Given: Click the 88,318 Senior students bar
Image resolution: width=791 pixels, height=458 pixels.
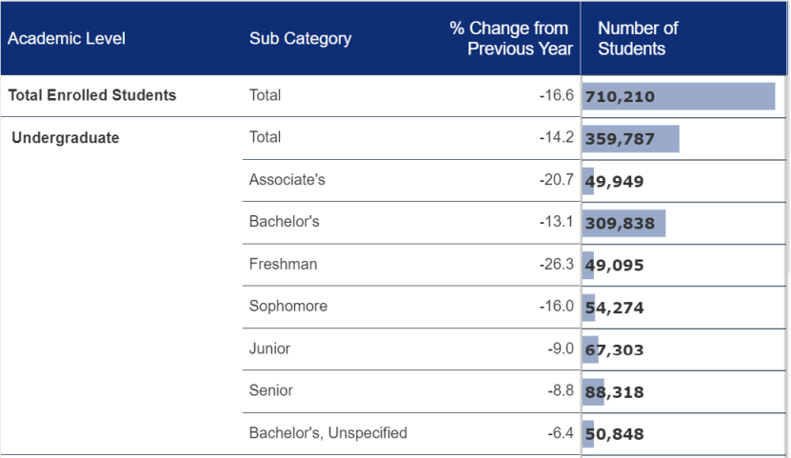Looking at the screenshot, I should tap(614, 391).
